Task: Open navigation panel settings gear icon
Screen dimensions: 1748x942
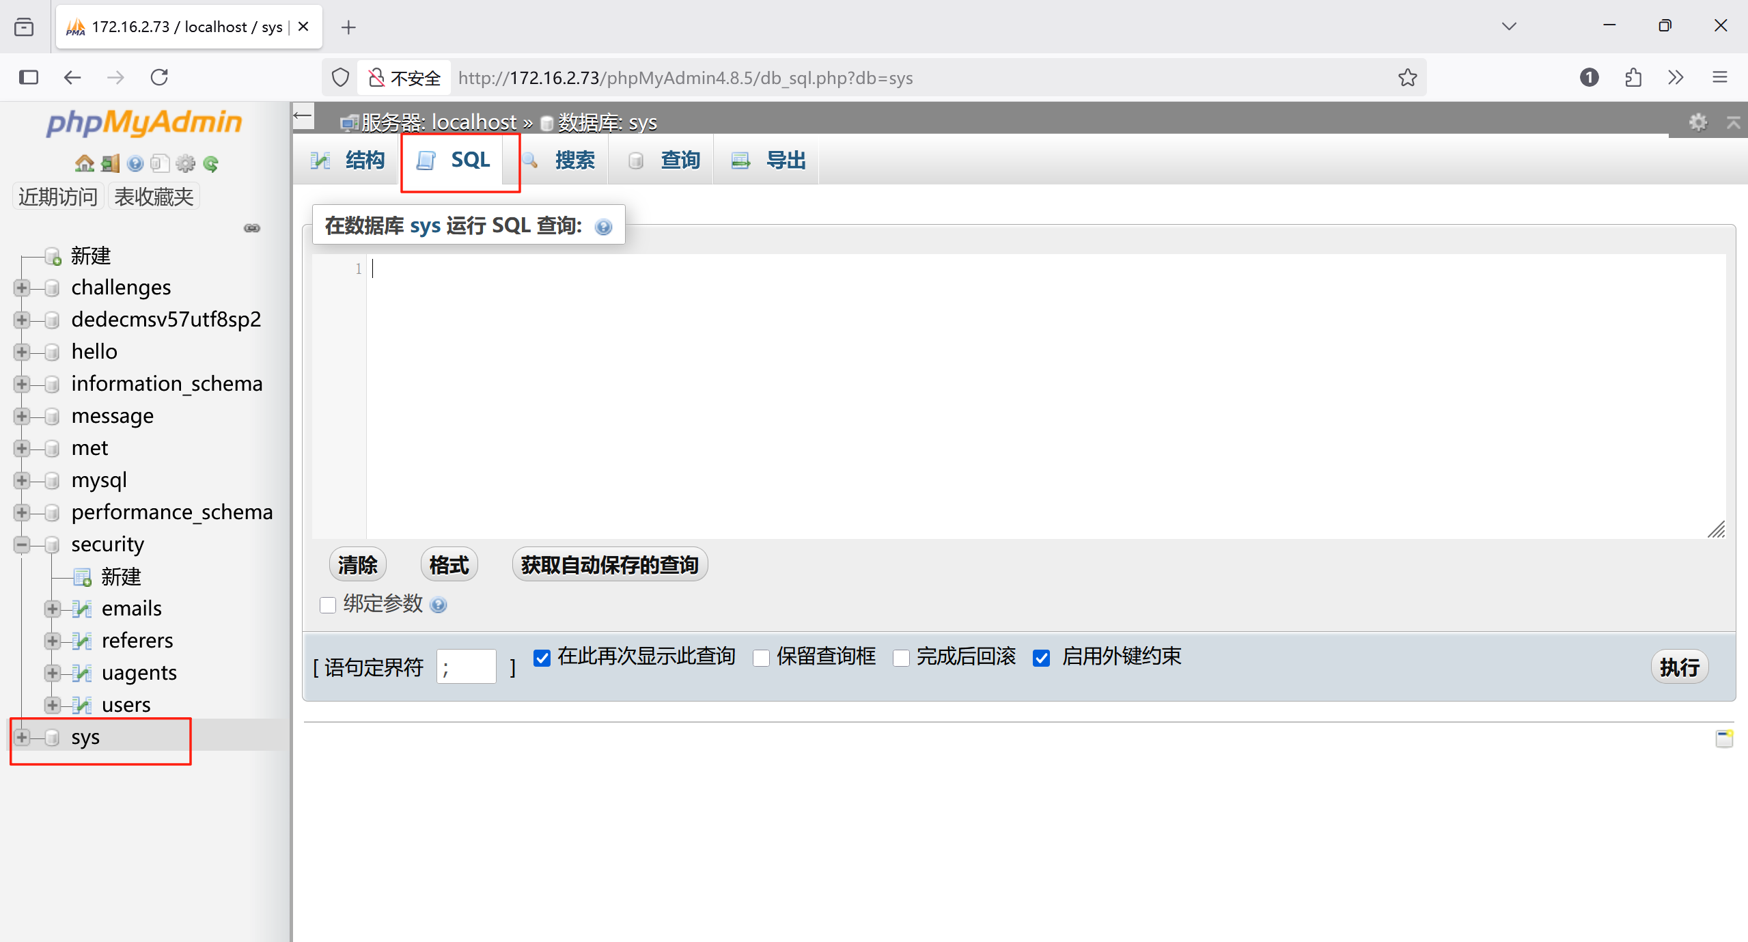Action: click(x=185, y=163)
